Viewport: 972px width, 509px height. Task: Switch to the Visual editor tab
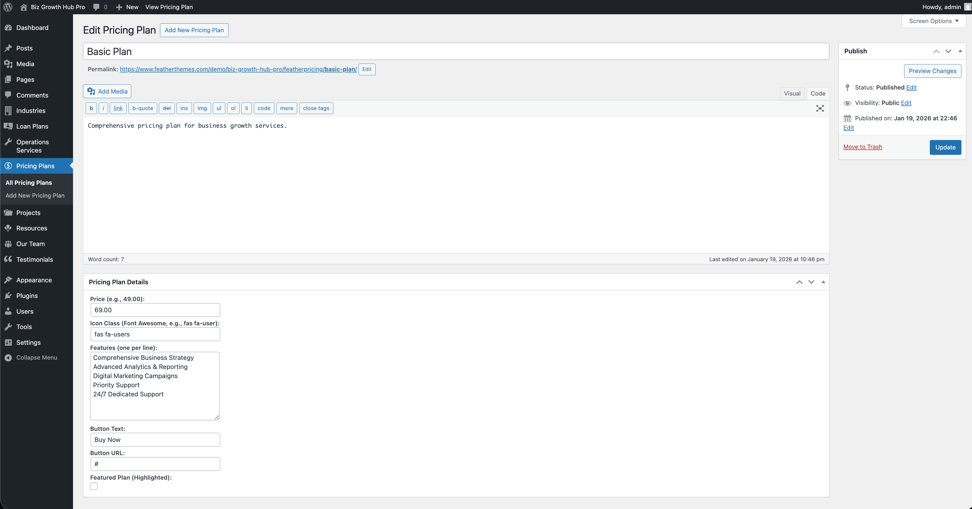792,93
